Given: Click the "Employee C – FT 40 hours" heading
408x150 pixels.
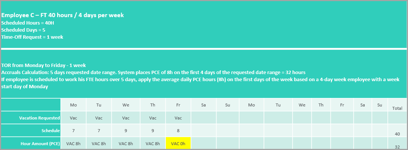Looking at the screenshot, I should click(63, 15).
